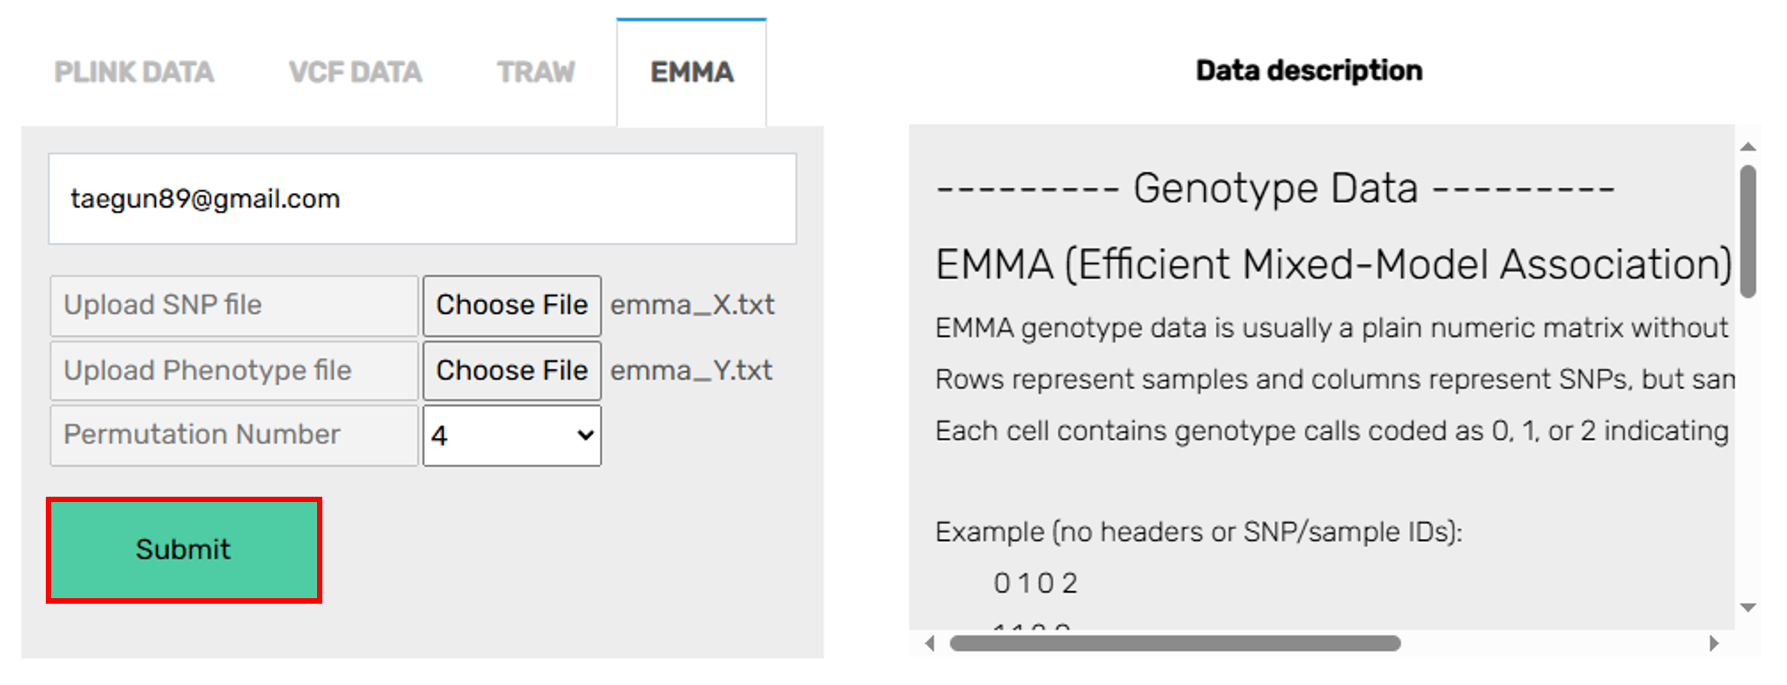Click the horizontal scrollbar thumb
This screenshot has width=1787, height=685.
(x=1175, y=643)
